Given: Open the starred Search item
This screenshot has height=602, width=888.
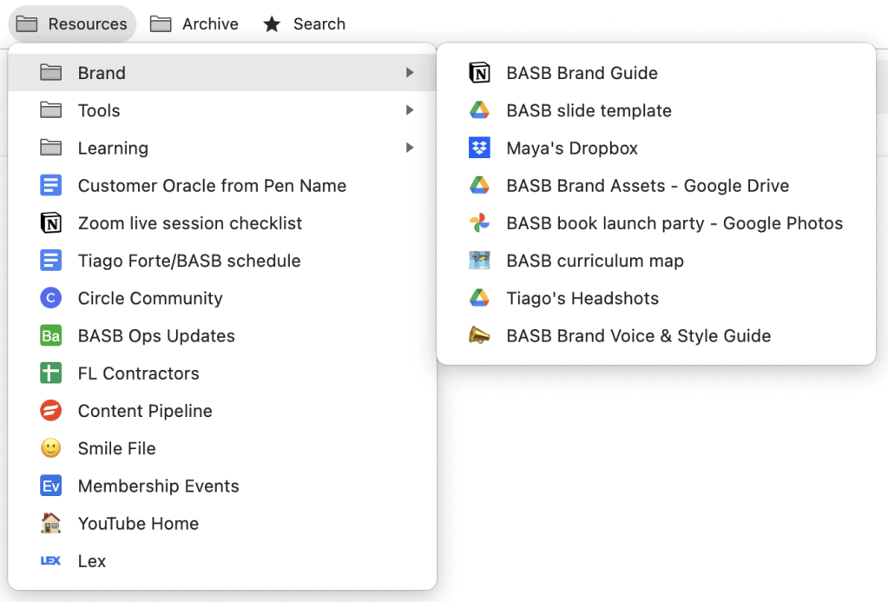Looking at the screenshot, I should pyautogui.click(x=304, y=23).
